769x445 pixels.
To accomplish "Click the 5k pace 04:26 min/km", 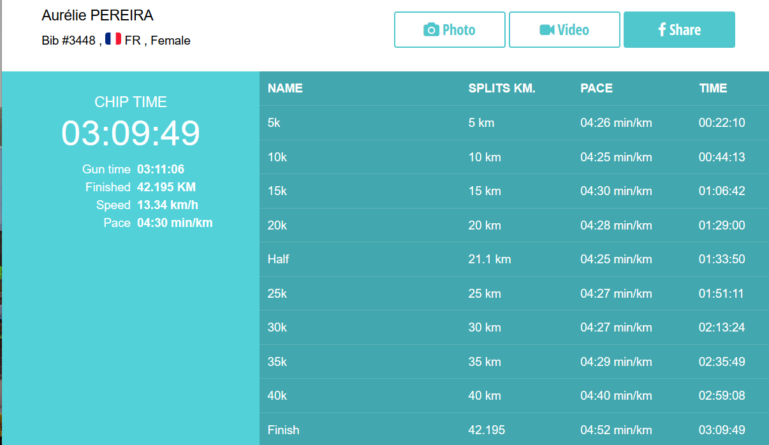I will click(616, 123).
